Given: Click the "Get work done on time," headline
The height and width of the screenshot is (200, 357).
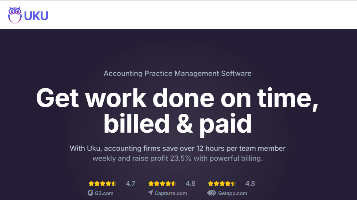Looking at the screenshot, I should click(177, 98).
